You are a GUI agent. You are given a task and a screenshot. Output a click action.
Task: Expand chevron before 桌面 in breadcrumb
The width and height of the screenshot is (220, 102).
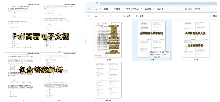[x=101, y=9]
